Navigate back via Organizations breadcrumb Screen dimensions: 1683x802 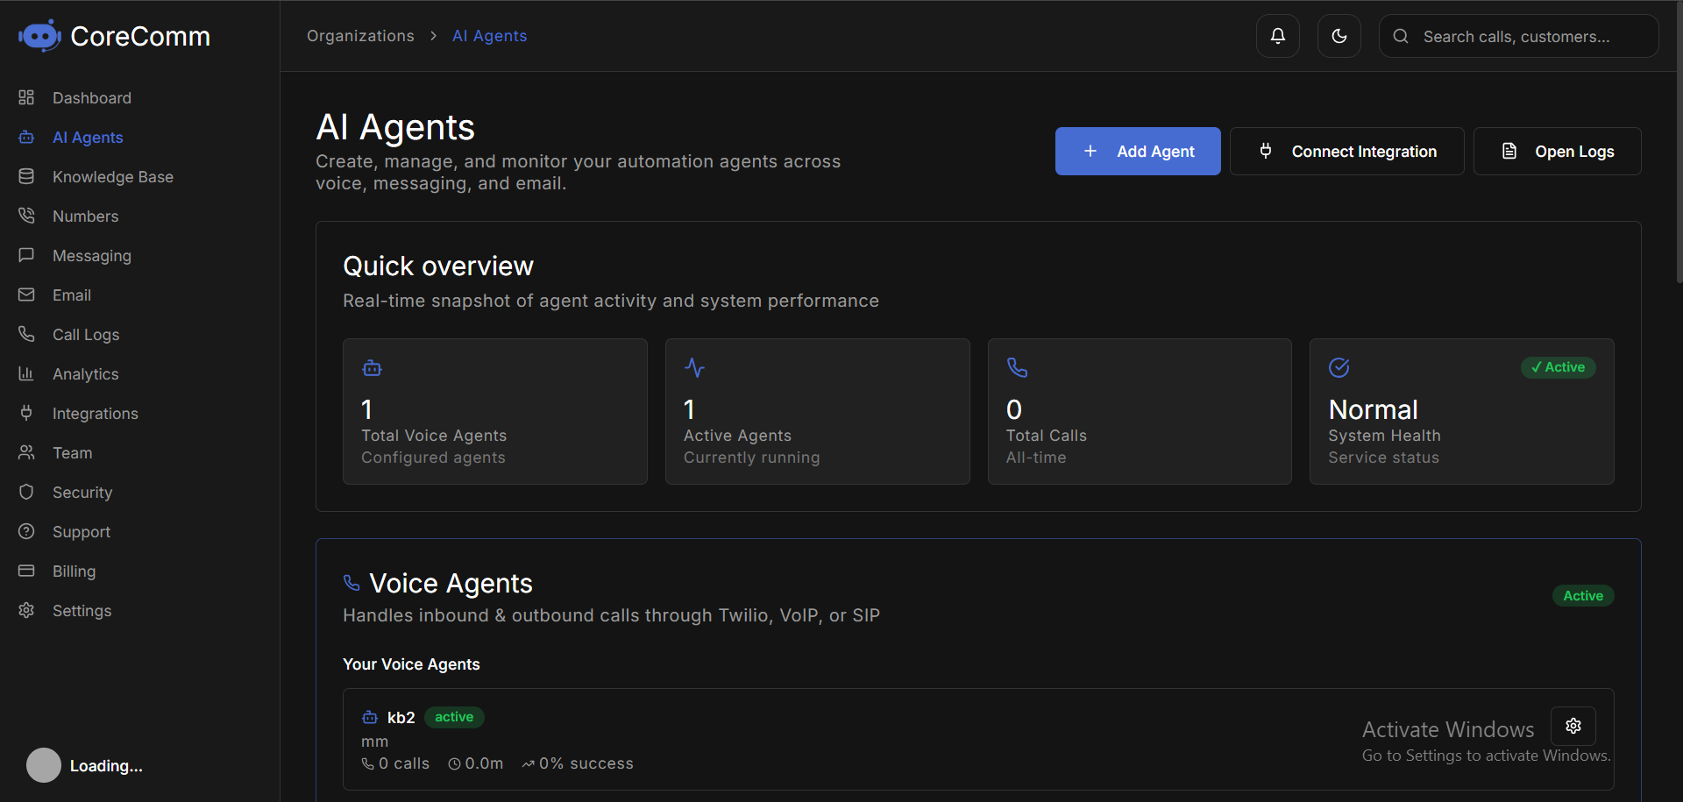tap(360, 35)
